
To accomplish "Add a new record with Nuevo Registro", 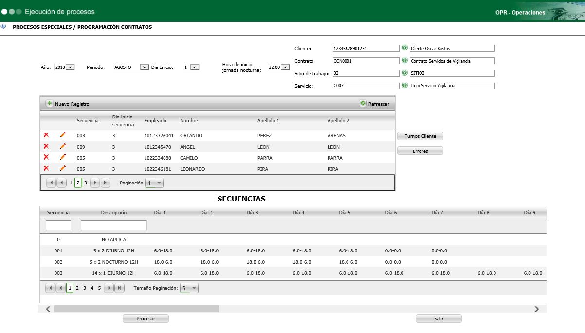I will (x=68, y=104).
